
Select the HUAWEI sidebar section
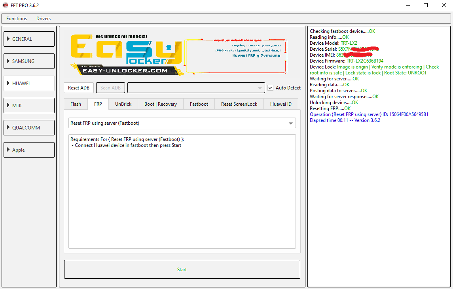[29, 83]
